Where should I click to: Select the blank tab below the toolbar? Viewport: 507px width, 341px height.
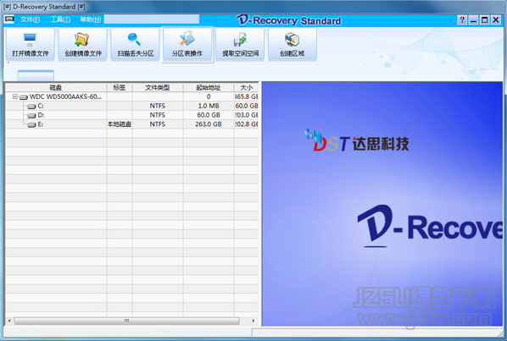point(36,75)
